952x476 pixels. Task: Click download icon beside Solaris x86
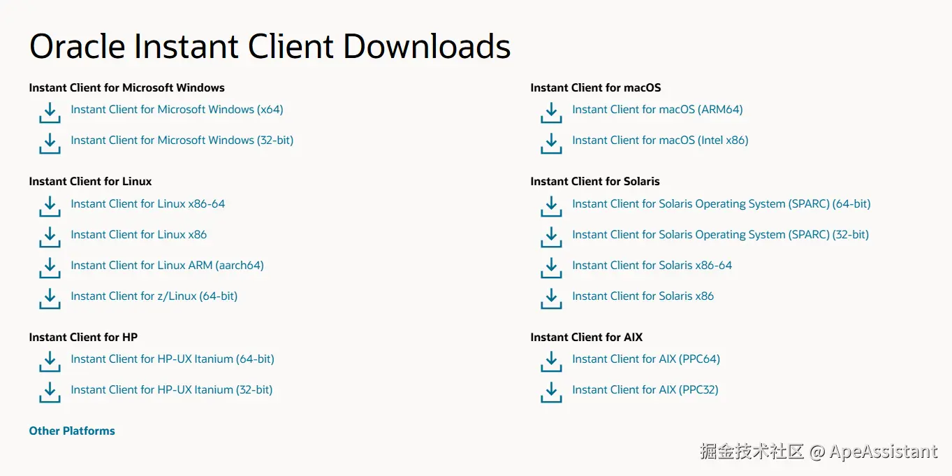(x=551, y=299)
